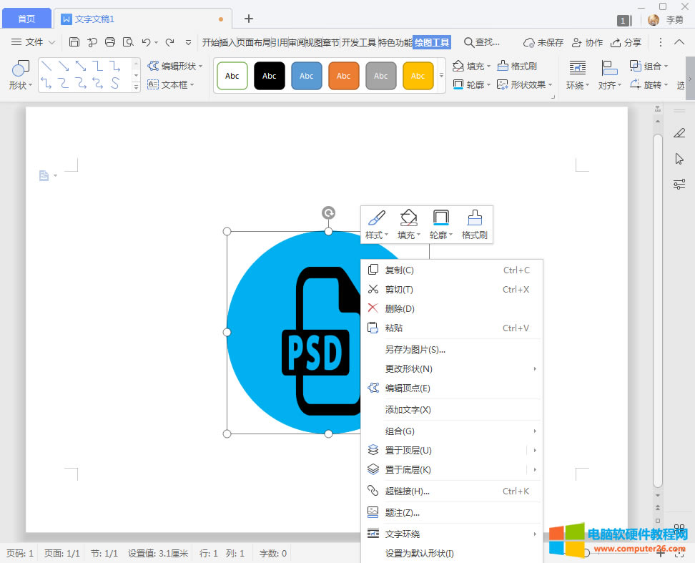Expand the Shape Effects (形状效果) dropdown
695x563 pixels.
tap(525, 84)
